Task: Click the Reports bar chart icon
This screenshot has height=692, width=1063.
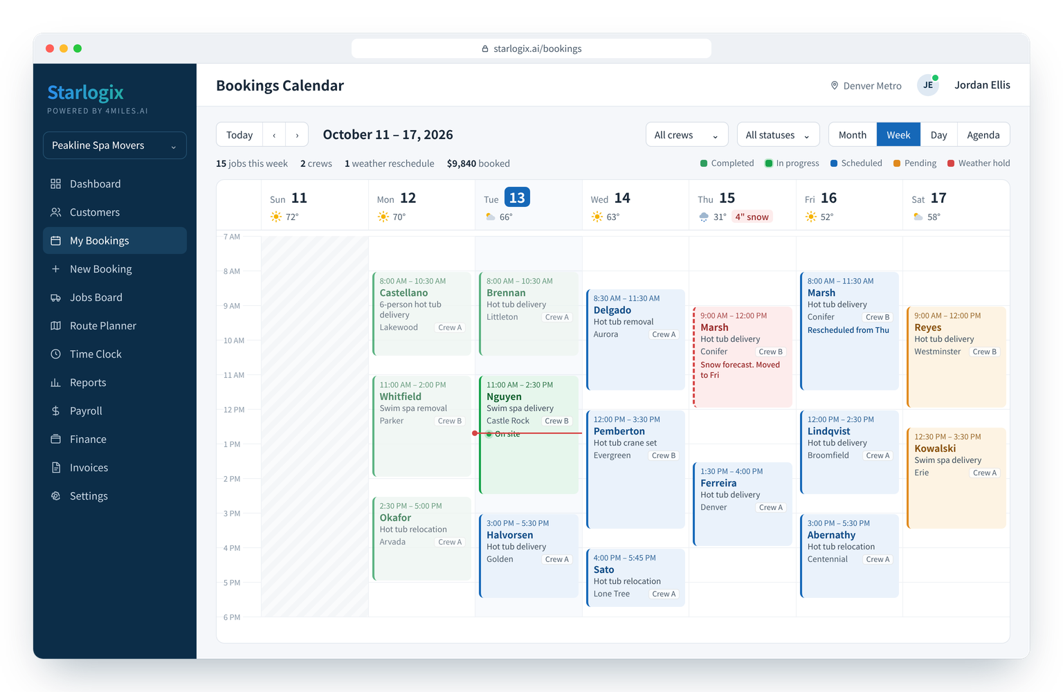Action: [x=55, y=383]
